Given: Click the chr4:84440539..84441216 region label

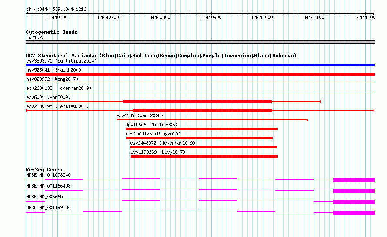Looking at the screenshot, I should click(x=56, y=10).
